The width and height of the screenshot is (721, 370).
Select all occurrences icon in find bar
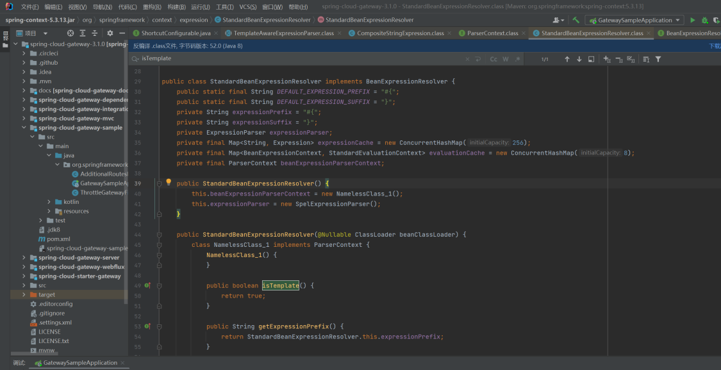tap(631, 59)
